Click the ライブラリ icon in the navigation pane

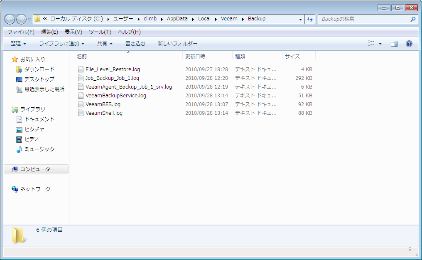pos(15,109)
